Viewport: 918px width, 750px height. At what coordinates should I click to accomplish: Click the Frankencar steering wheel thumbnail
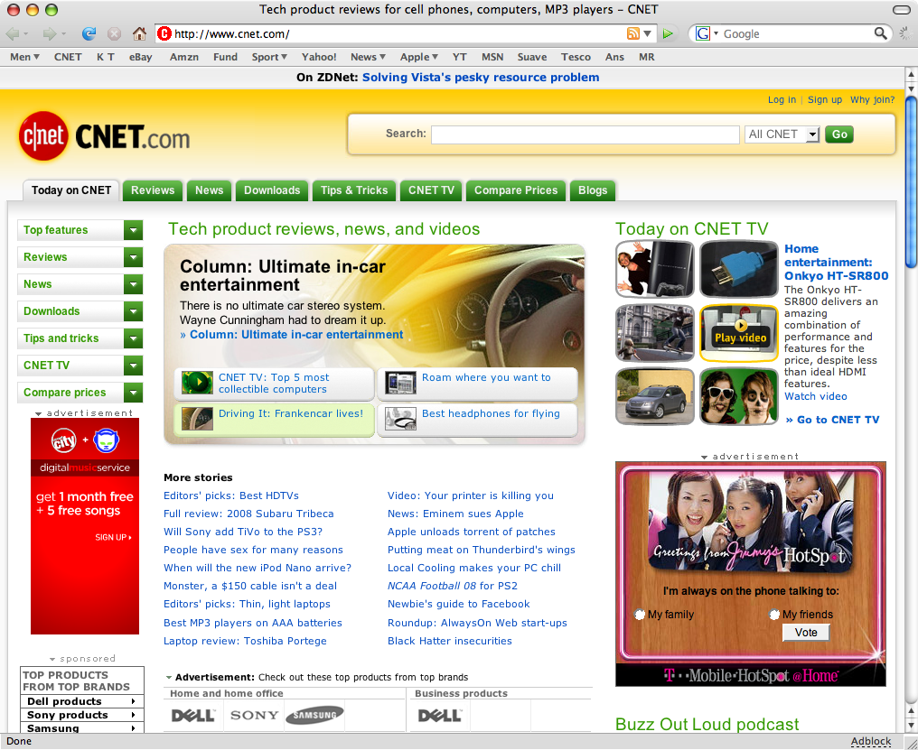(197, 419)
